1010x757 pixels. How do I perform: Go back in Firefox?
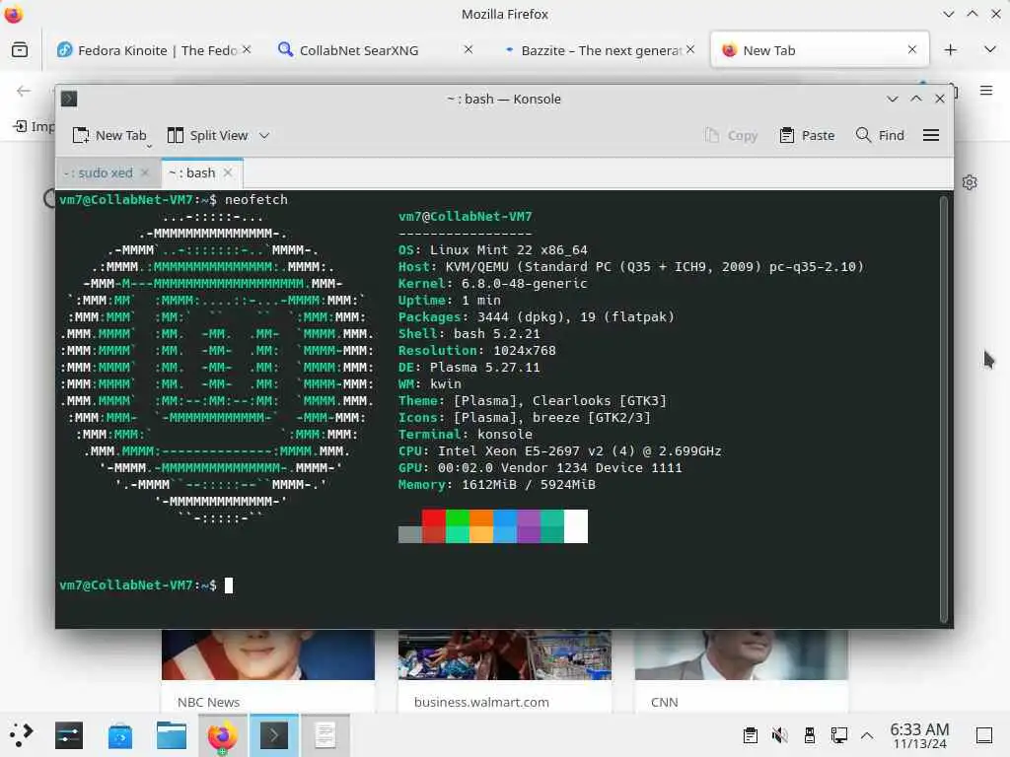click(24, 91)
